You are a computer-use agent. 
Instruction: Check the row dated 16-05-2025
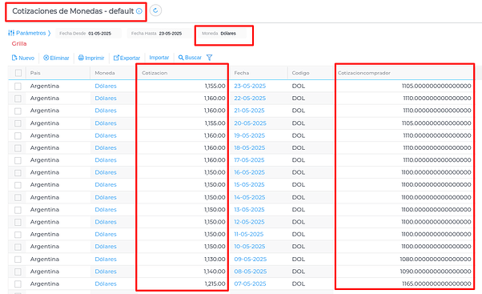pos(18,172)
